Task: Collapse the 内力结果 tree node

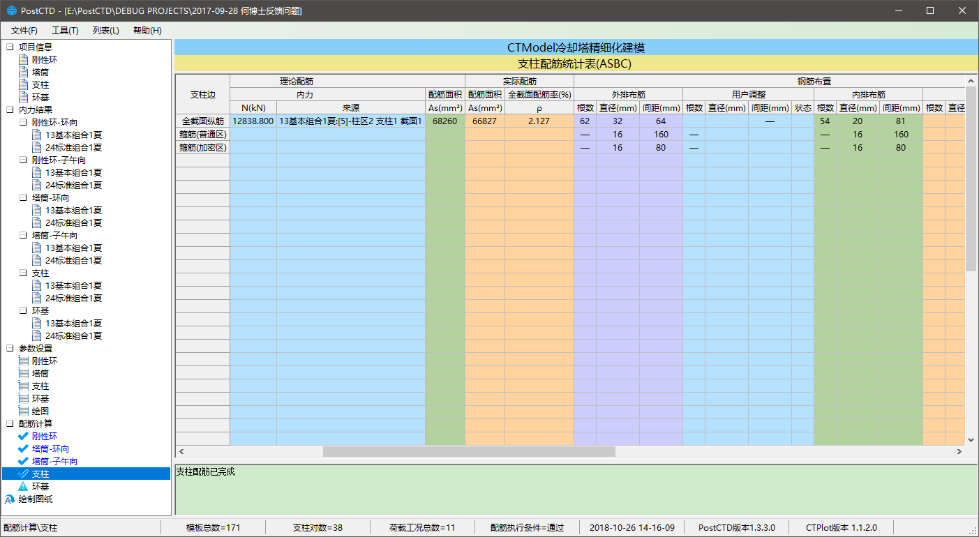Action: pos(10,110)
